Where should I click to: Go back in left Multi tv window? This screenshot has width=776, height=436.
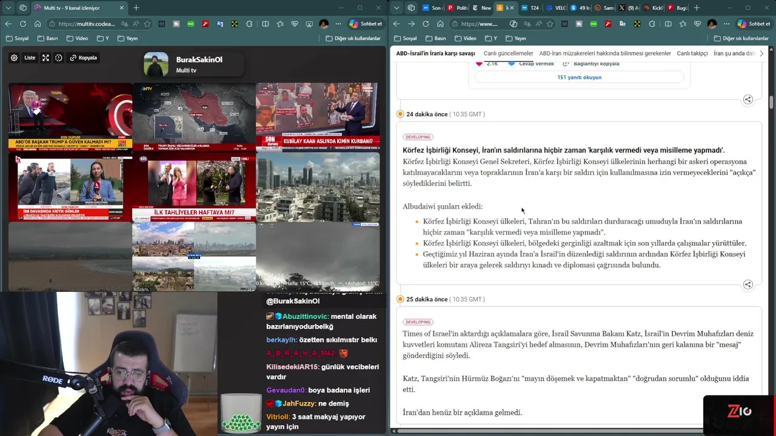pyautogui.click(x=8, y=24)
